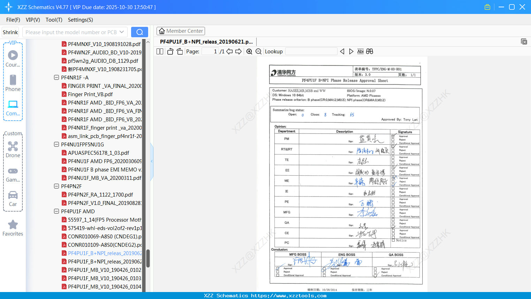Open the Member Center
This screenshot has height=299, width=531.
tap(181, 31)
